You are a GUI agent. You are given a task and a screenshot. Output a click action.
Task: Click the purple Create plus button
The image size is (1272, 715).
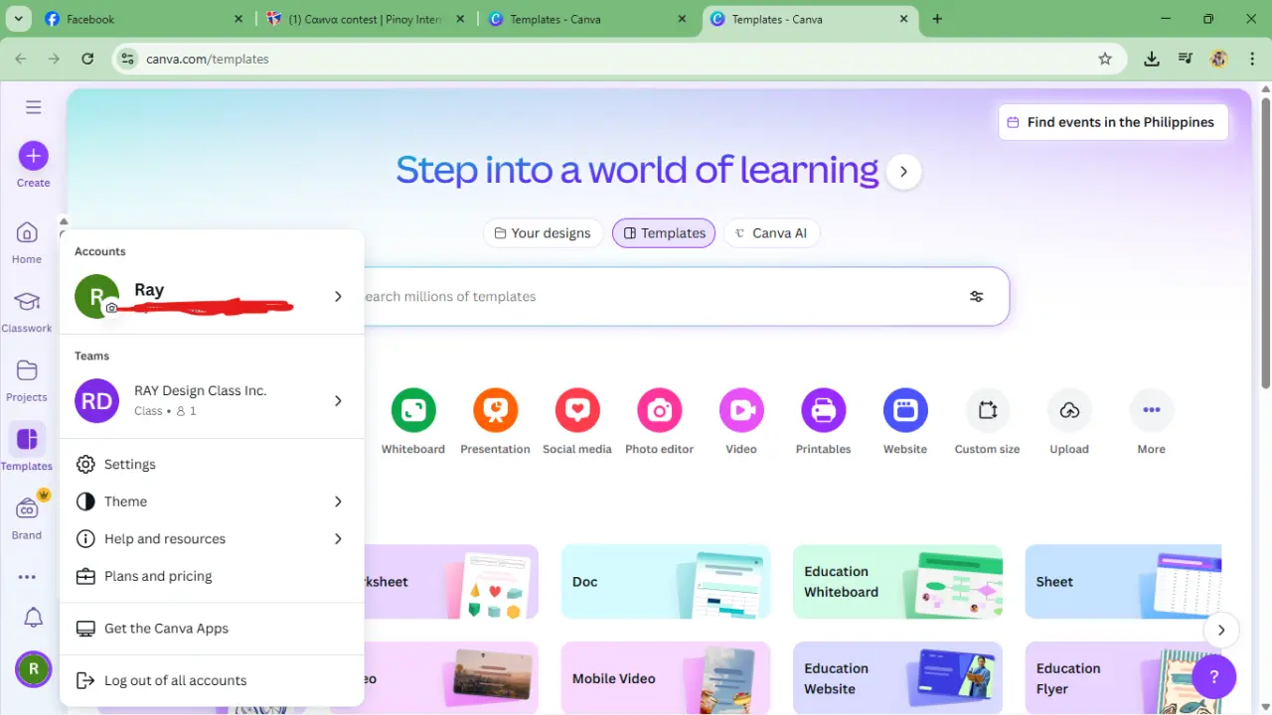[33, 156]
